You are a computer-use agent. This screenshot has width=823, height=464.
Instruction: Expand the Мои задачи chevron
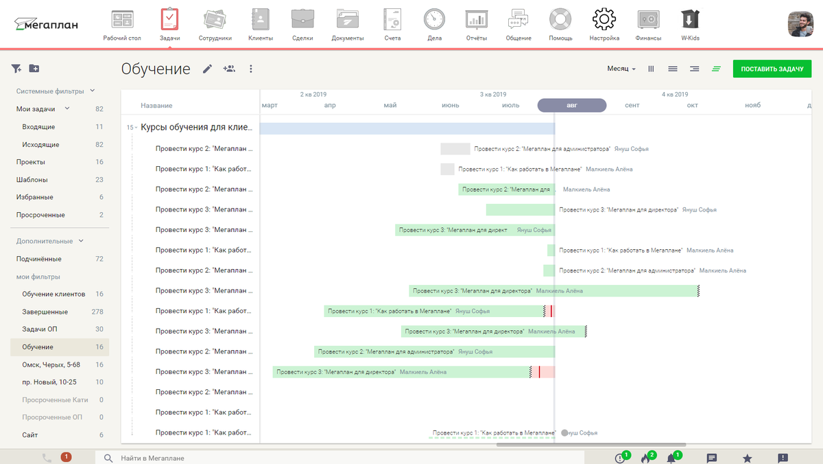click(67, 108)
